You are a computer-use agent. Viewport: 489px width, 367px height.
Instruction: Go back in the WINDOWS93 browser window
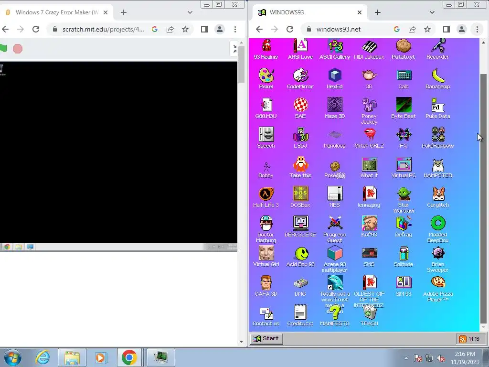pos(259,29)
